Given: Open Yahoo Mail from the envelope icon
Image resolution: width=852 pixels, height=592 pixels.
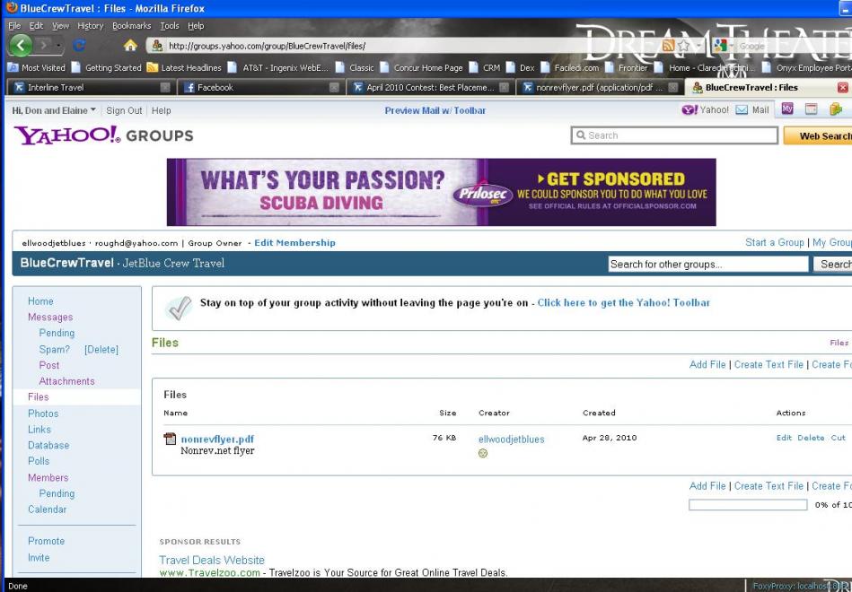Looking at the screenshot, I should 743,110.
